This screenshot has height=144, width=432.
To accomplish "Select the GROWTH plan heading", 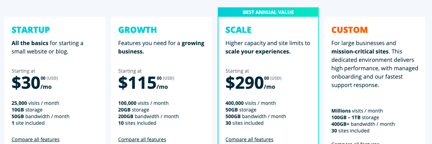I will [137, 30].
